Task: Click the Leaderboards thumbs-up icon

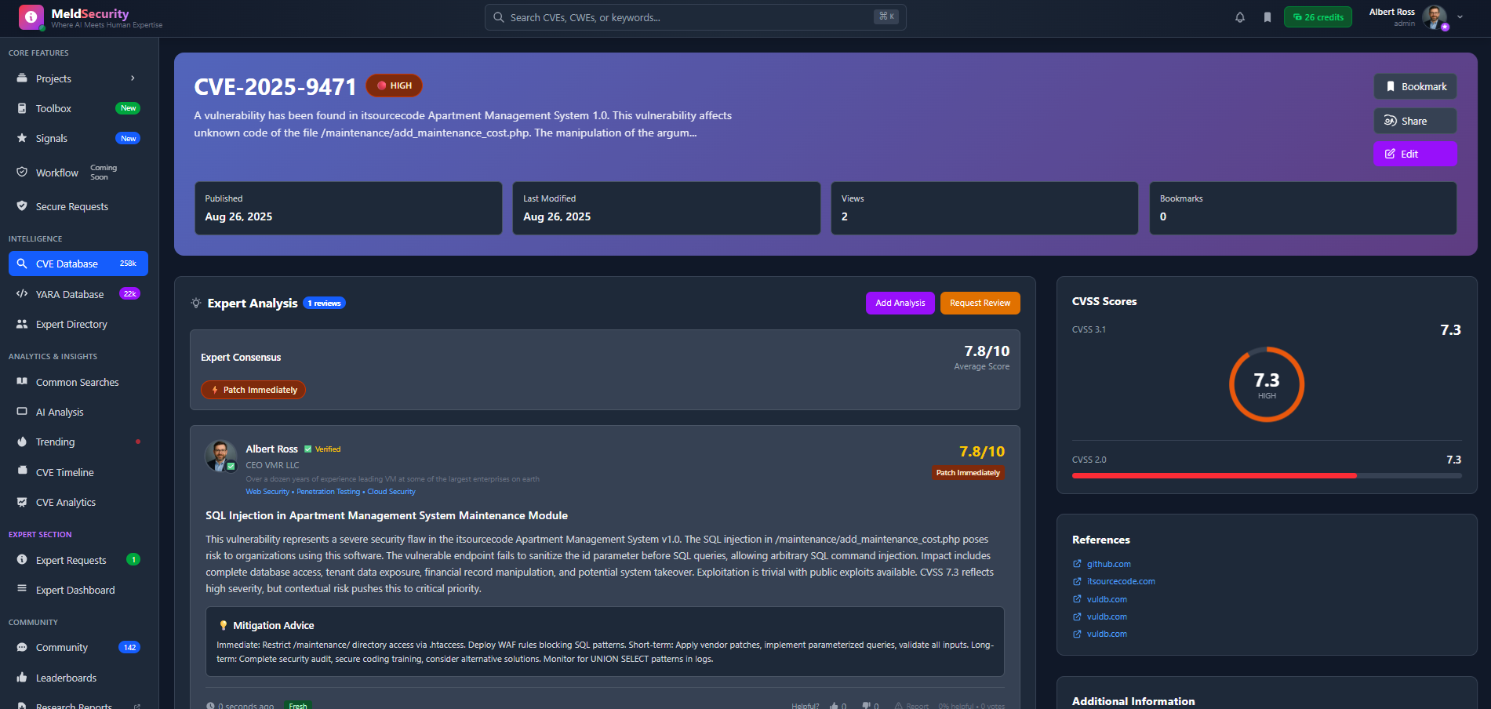Action: point(22,678)
